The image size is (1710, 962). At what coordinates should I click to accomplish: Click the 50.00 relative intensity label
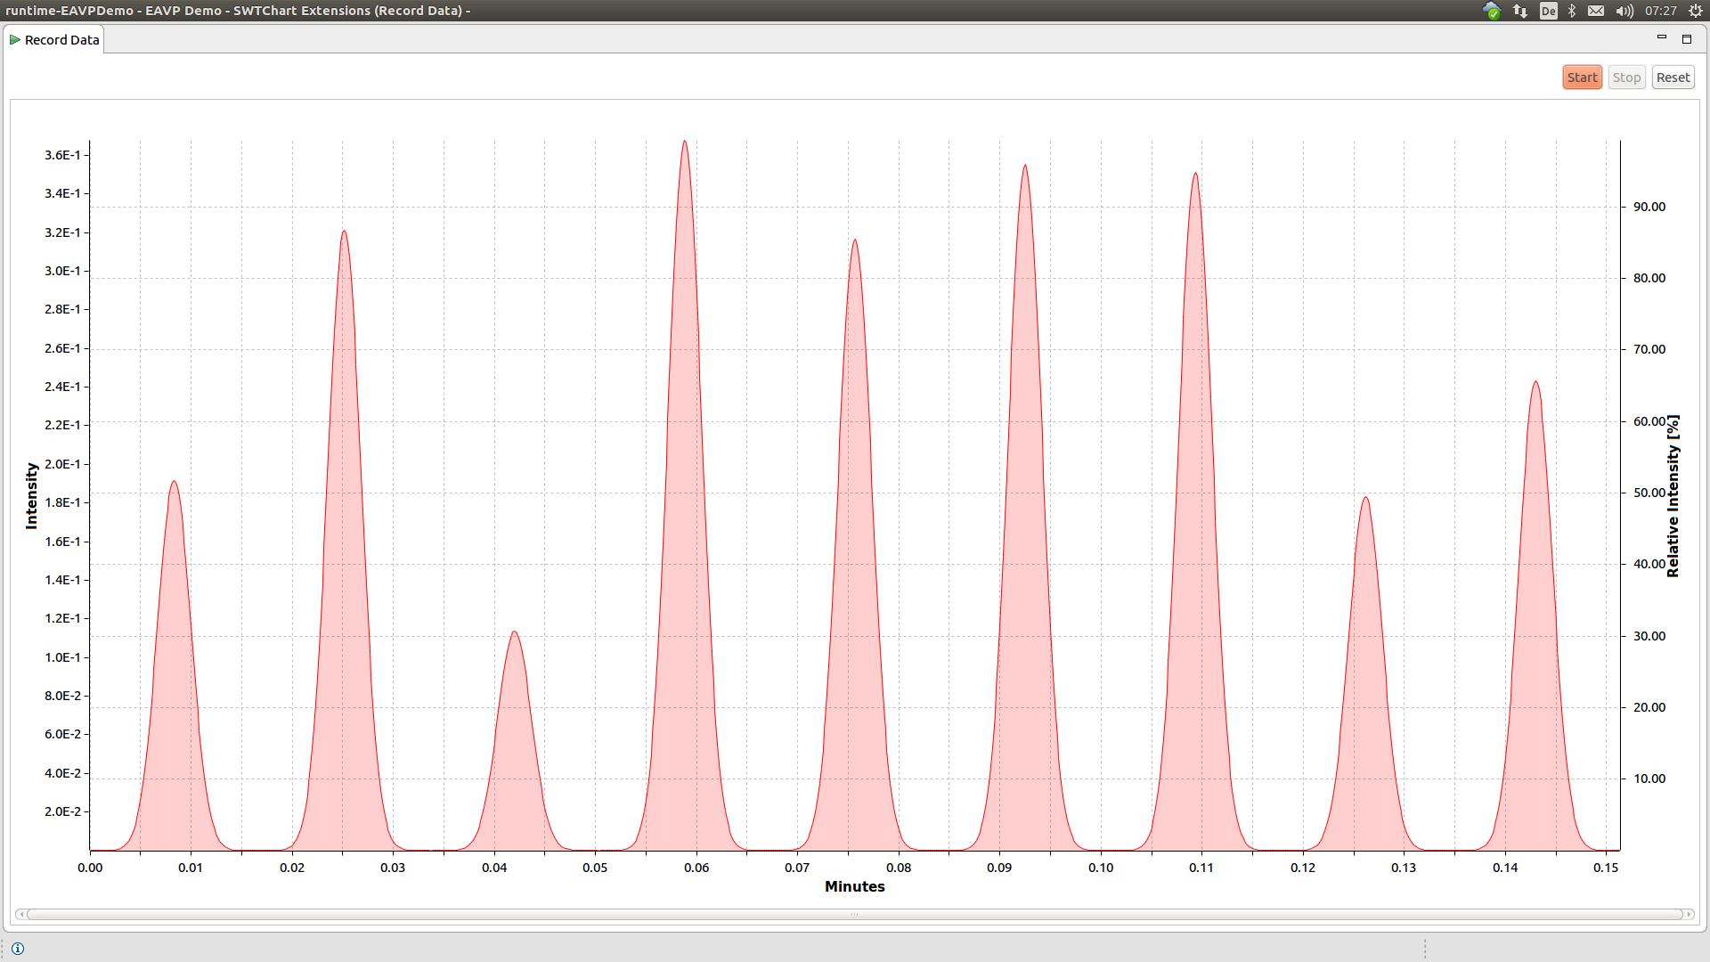point(1649,493)
